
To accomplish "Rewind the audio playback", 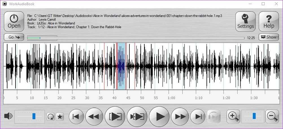I will coord(94,116).
